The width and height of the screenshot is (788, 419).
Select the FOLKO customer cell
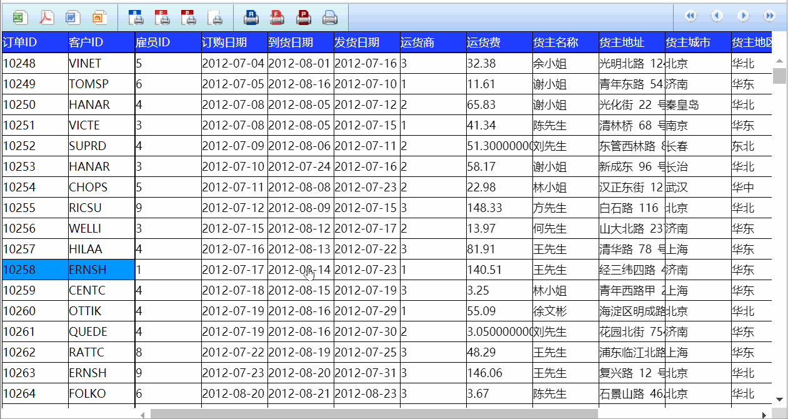pos(101,393)
